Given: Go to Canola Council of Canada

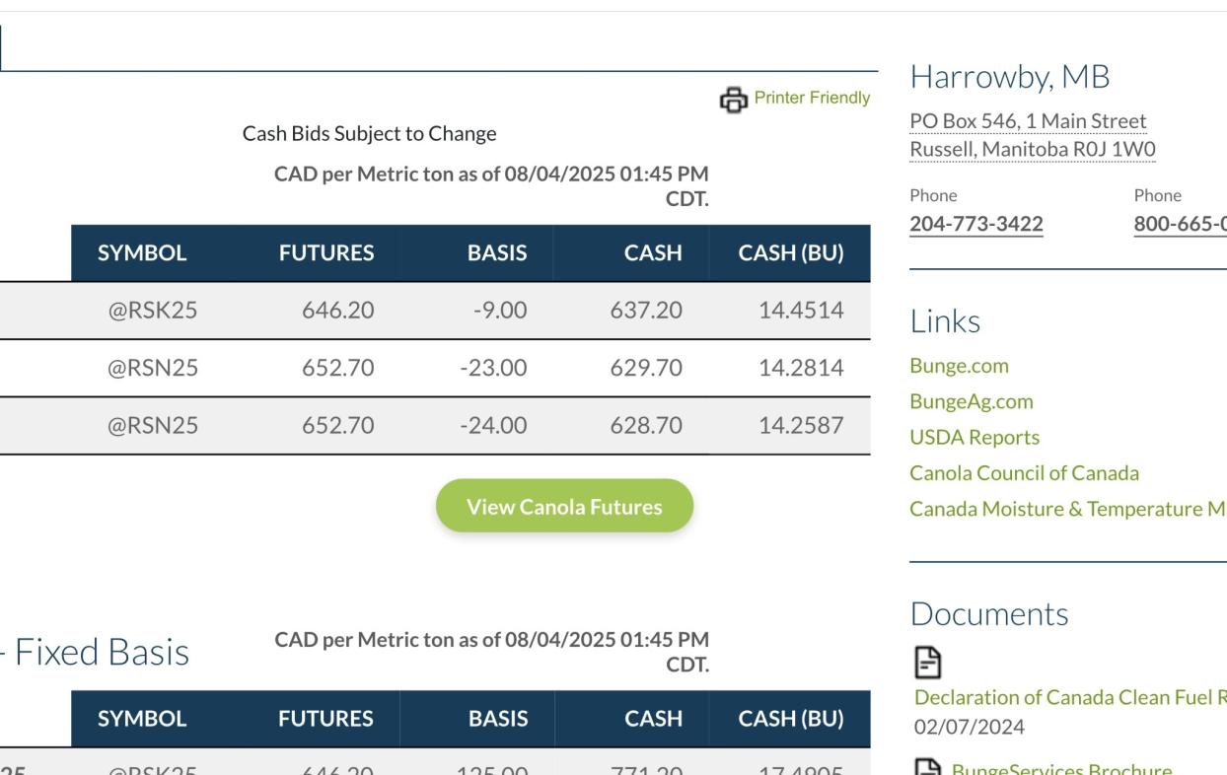Looking at the screenshot, I should pos(1024,472).
